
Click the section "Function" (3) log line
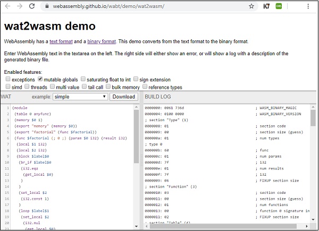coord(171,186)
